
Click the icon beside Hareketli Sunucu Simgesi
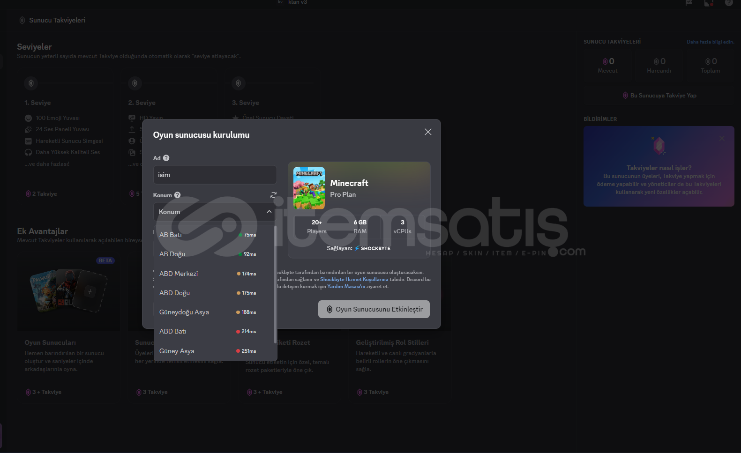coord(28,141)
